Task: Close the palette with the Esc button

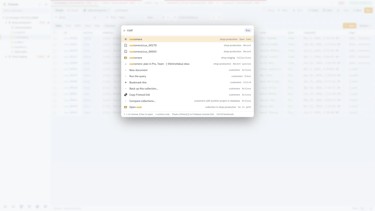Action: pos(248,30)
